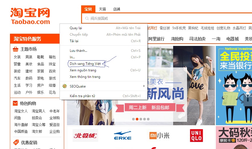Open the 阿里旅行 navigation link
Viewport: 252px width, 149px height.
(x=156, y=39)
